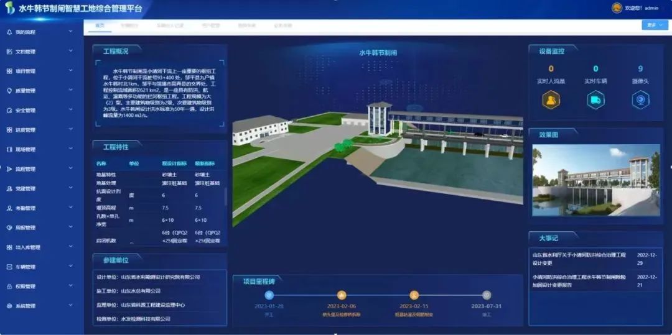Click the 2023-01-28 开工 milestone marker

click(x=269, y=295)
